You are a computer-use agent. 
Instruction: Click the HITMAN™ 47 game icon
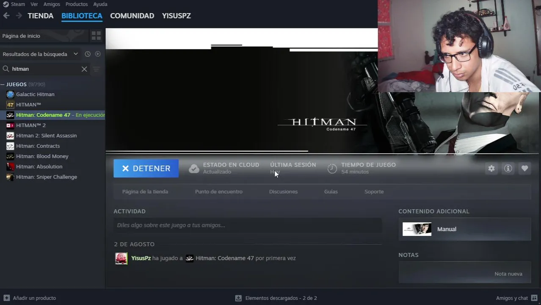pos(10,105)
